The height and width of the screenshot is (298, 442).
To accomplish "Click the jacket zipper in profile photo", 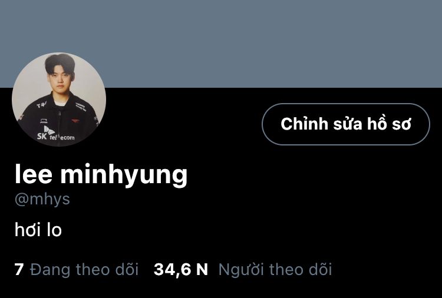I will tap(60, 124).
